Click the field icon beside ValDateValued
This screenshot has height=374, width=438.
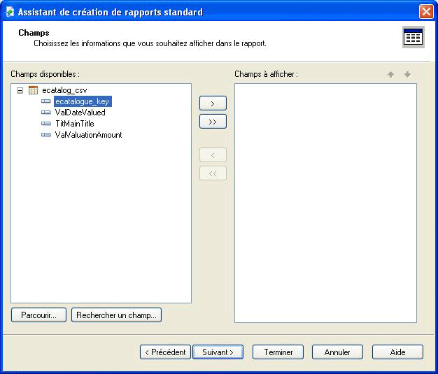pyautogui.click(x=46, y=113)
